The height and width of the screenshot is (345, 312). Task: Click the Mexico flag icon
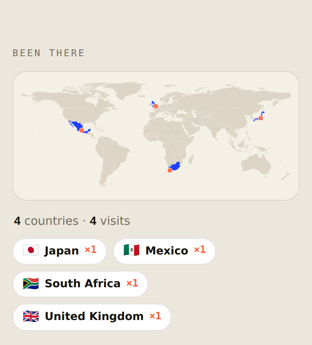131,251
